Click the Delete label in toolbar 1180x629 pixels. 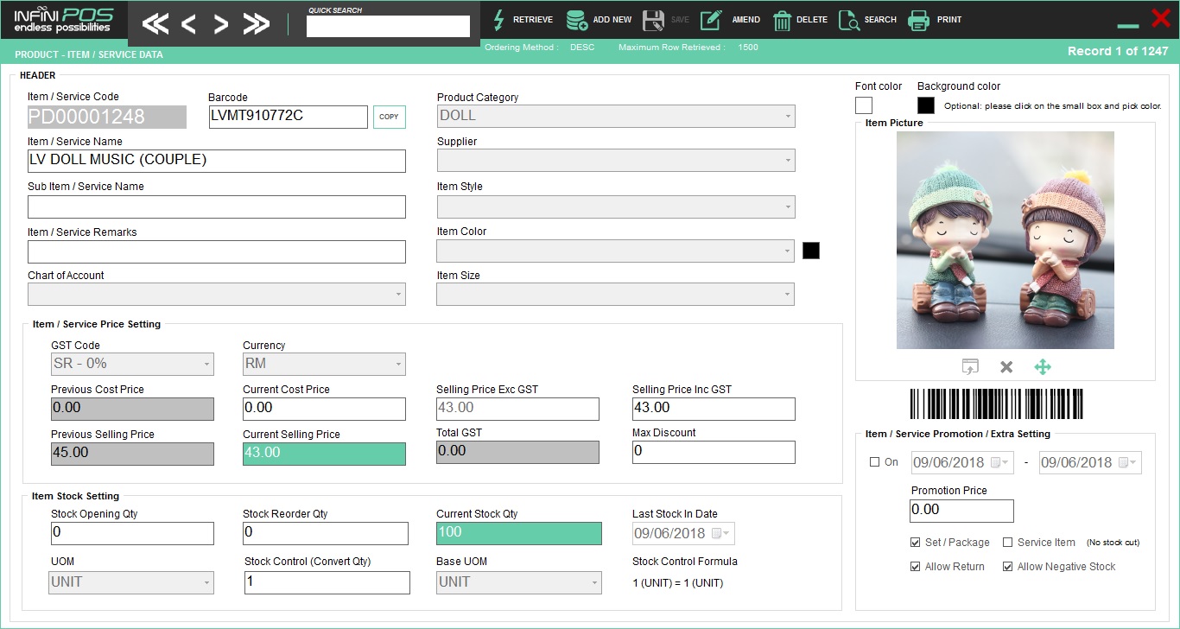[x=812, y=20]
